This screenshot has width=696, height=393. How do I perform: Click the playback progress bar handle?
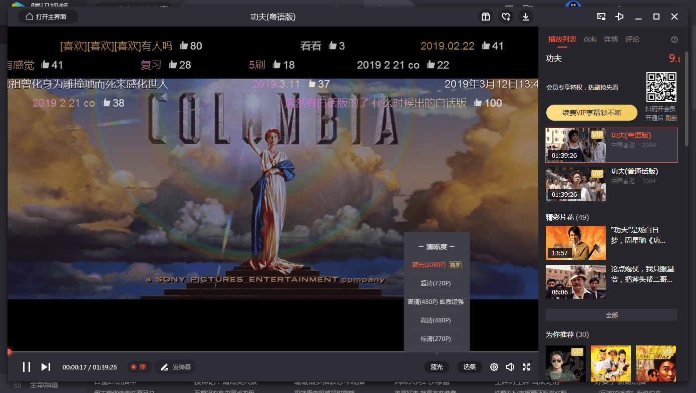(x=9, y=352)
